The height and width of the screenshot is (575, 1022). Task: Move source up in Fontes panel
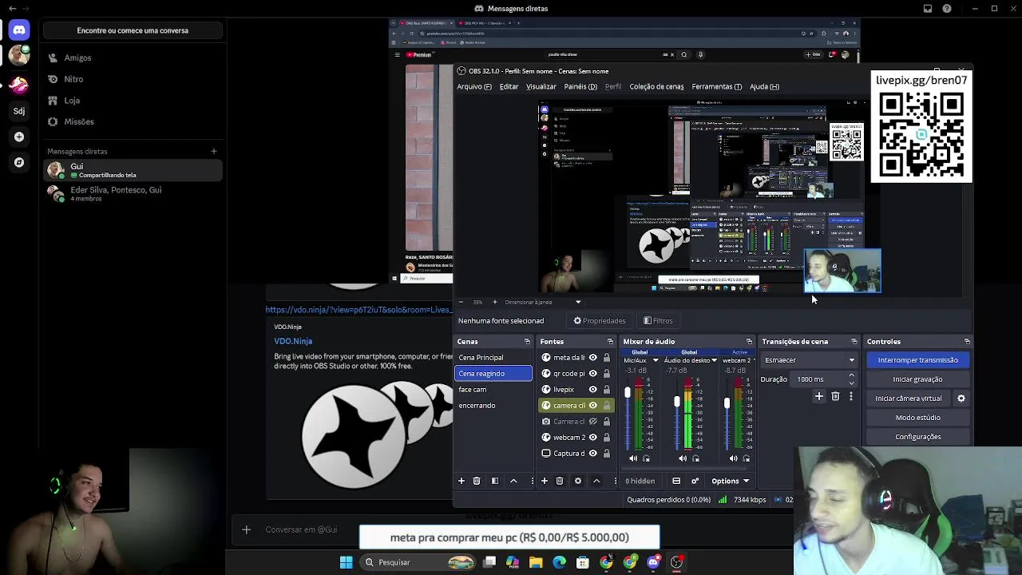click(596, 481)
